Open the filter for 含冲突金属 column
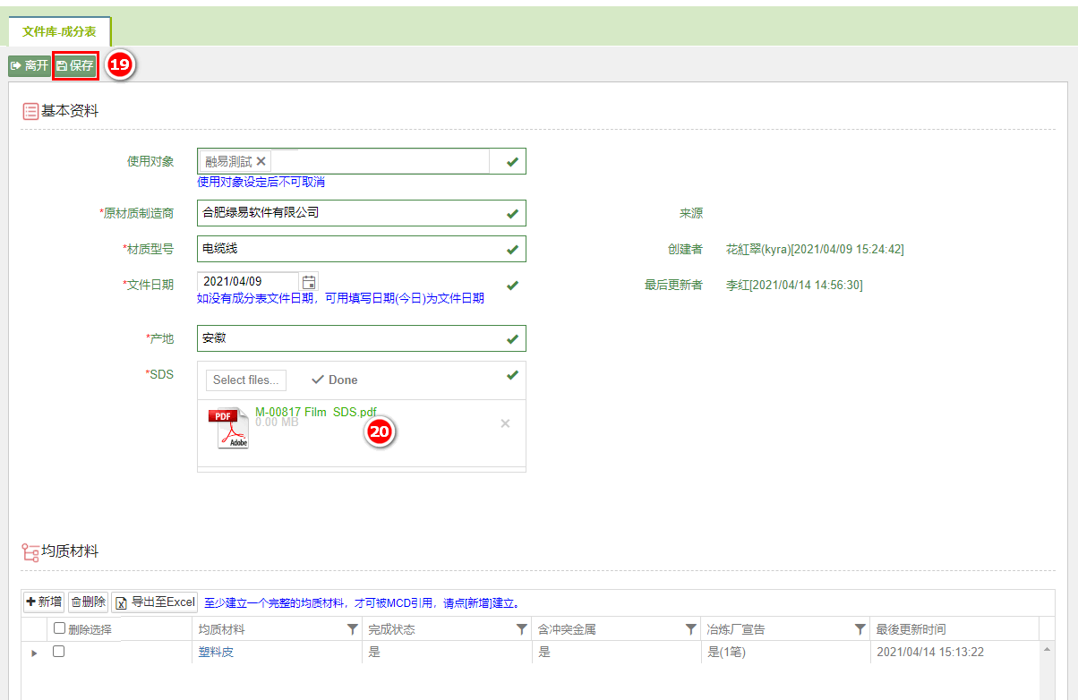1078x700 pixels. coord(690,629)
